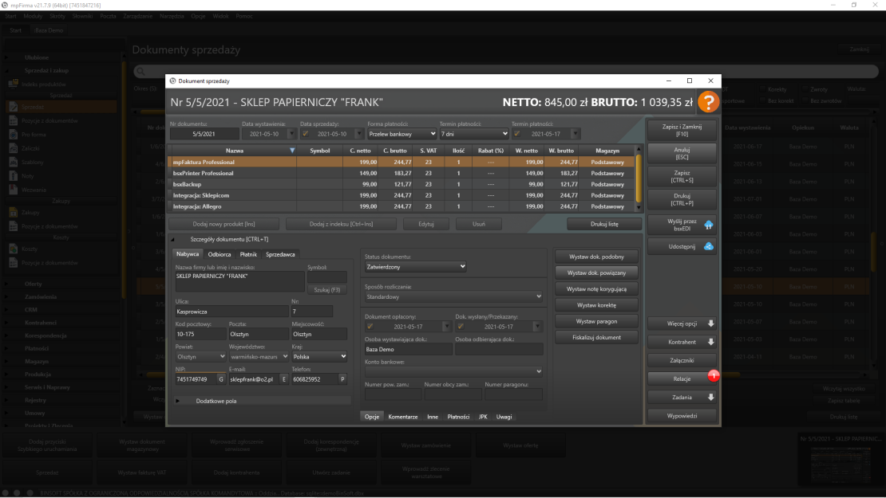Viewport: 886px width, 498px height.
Task: Open the Komentarze tab
Action: click(x=403, y=417)
